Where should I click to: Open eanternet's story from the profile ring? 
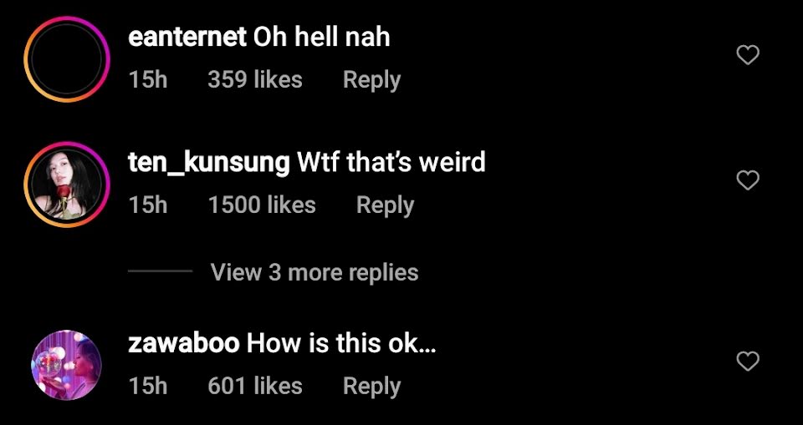click(x=67, y=59)
